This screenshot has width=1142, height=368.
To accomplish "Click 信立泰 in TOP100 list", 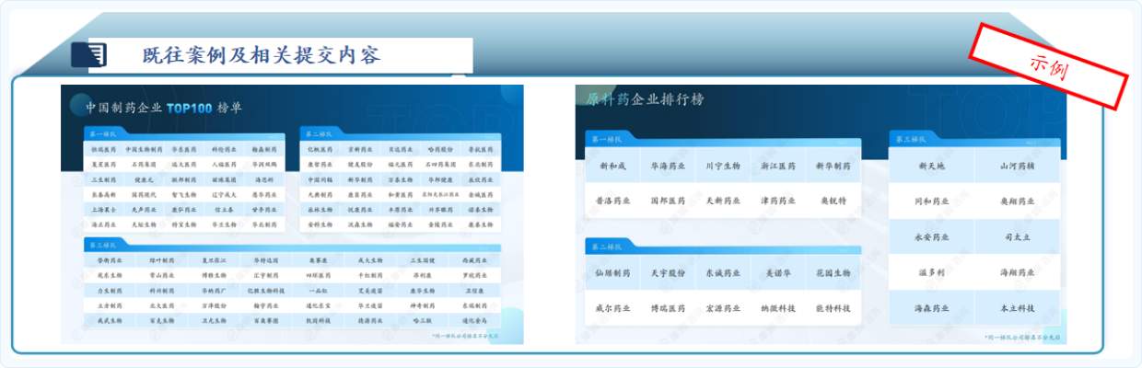I will pyautogui.click(x=224, y=210).
